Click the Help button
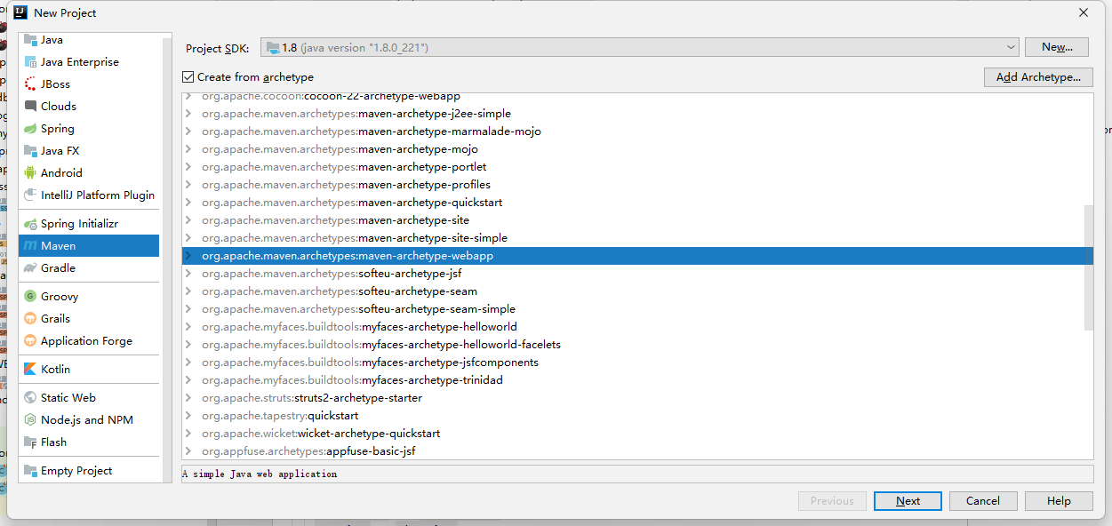Viewport: 1112px width, 526px height. pos(1059,501)
